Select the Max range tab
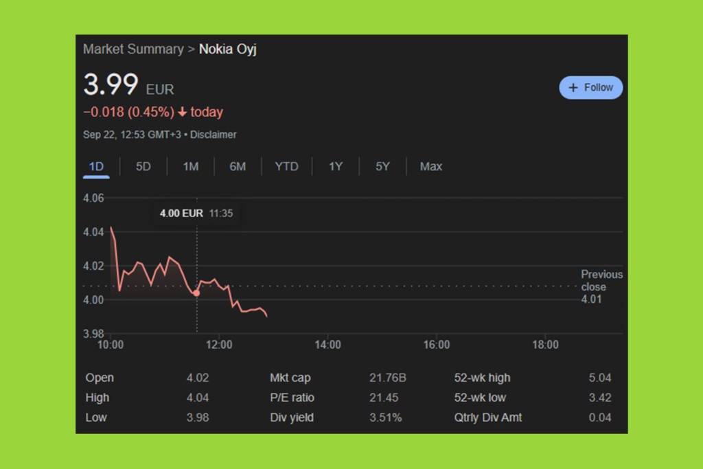 pyautogui.click(x=431, y=166)
